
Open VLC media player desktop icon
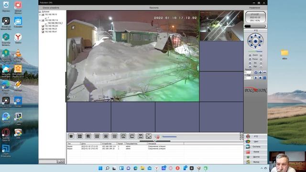18,54
